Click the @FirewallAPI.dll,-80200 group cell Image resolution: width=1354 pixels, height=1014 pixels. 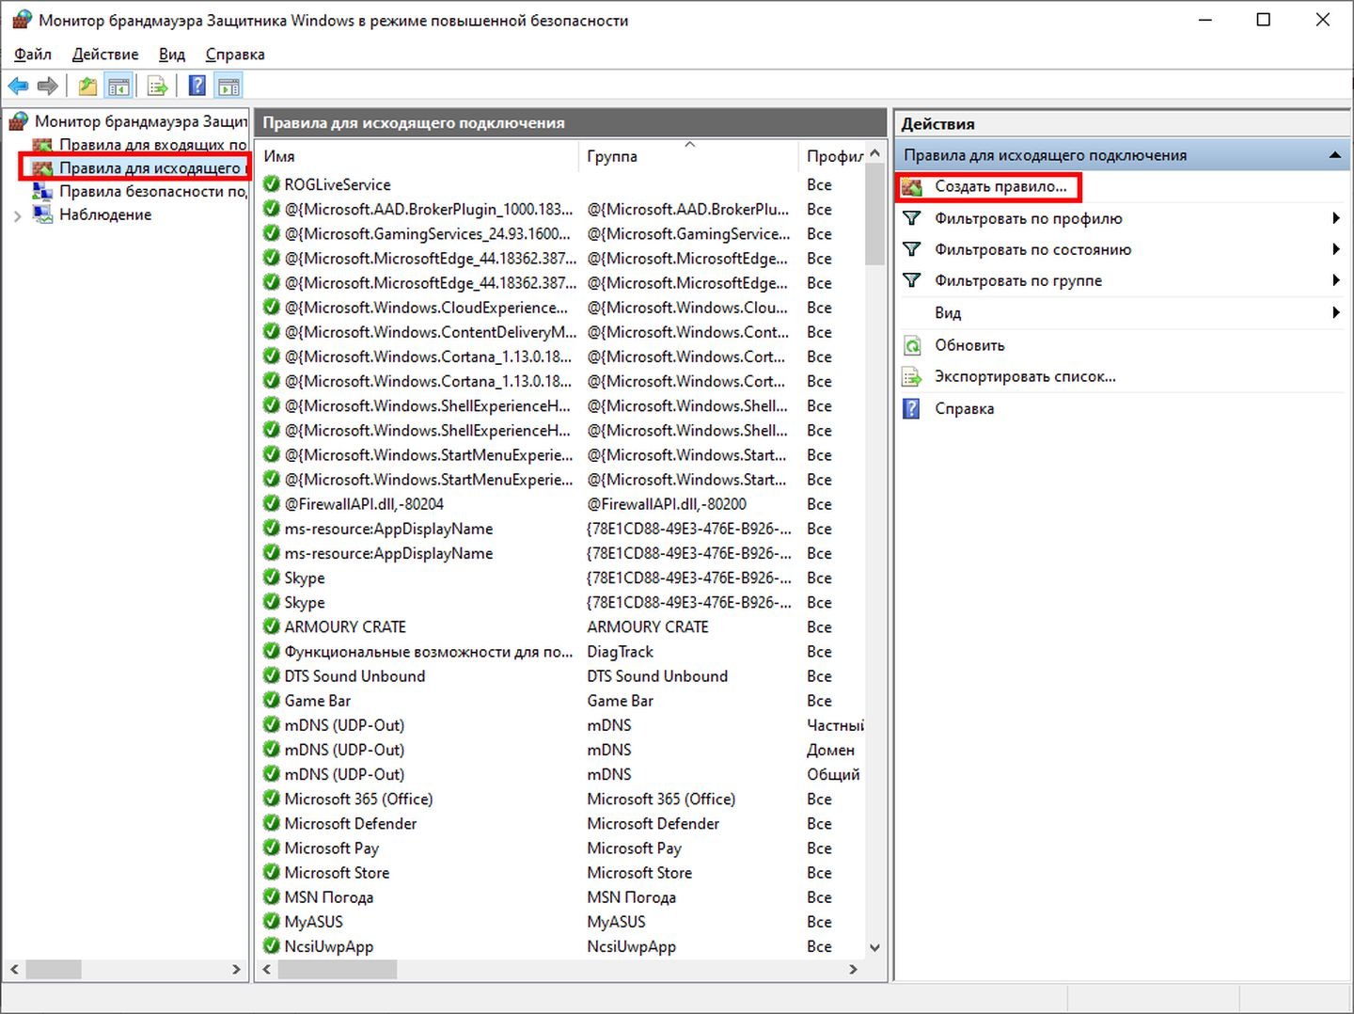pos(667,504)
